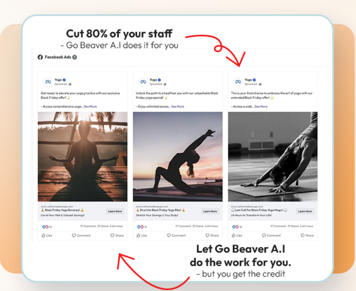The image size is (356, 291).
Task: Expand See More in the third ad text
Action: click(261, 107)
